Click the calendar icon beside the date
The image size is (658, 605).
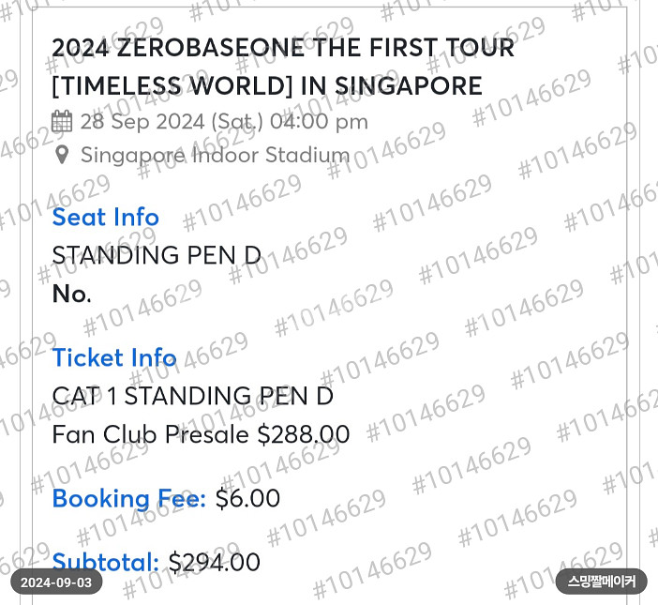(x=62, y=121)
